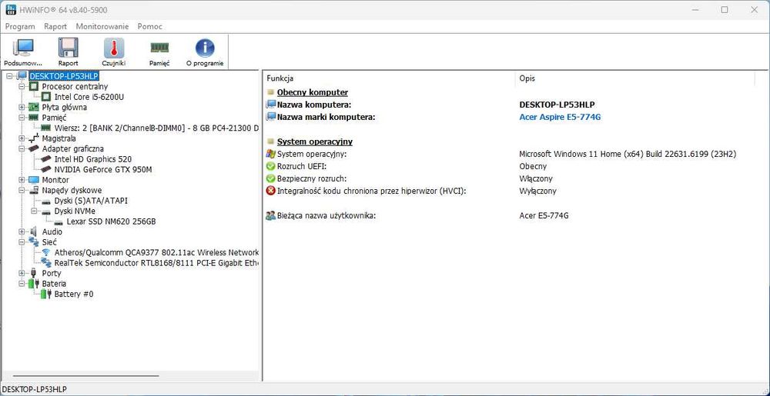770x396 pixels.
Task: Collapse the Bateria branch
Action: tap(22, 284)
